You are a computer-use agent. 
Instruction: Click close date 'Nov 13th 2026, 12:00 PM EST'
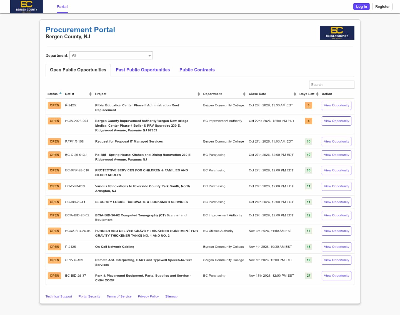271,276
